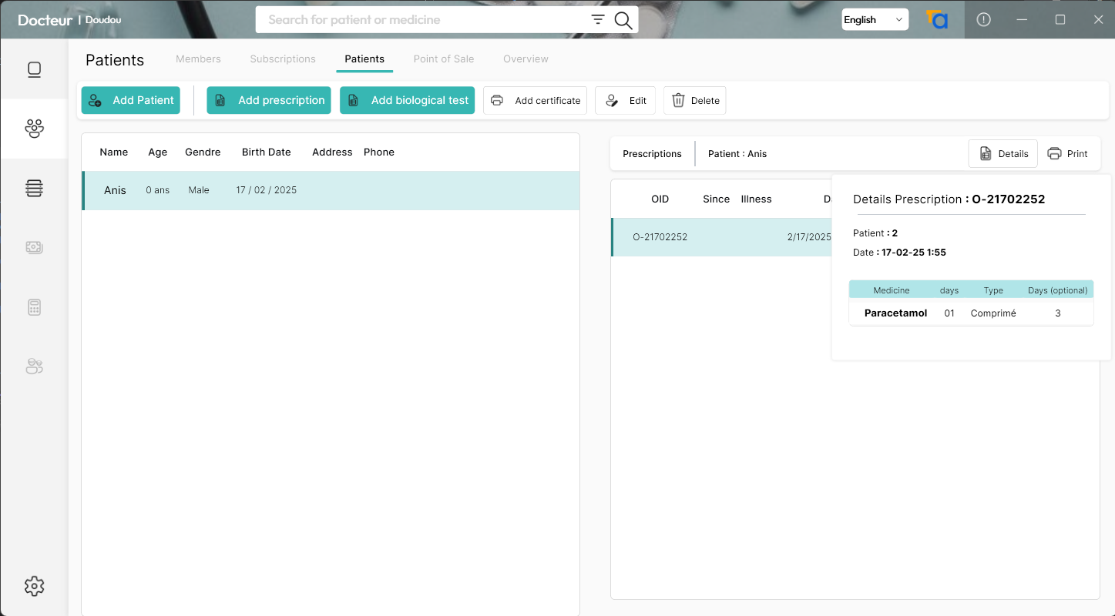Screen dimensions: 1115x616
Task: Open the calculator icon in sidebar
Action: click(x=34, y=307)
